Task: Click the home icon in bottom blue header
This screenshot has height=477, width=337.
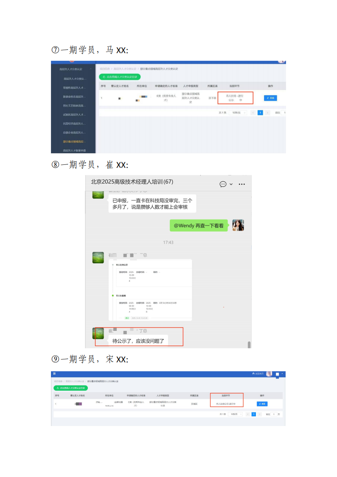Action: 253,373
